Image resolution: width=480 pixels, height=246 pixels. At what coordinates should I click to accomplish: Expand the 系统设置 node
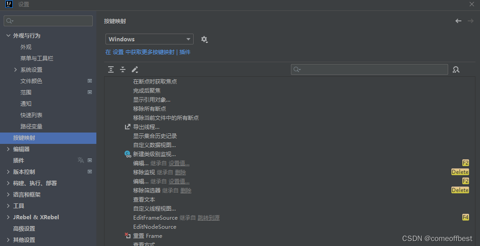(x=15, y=70)
